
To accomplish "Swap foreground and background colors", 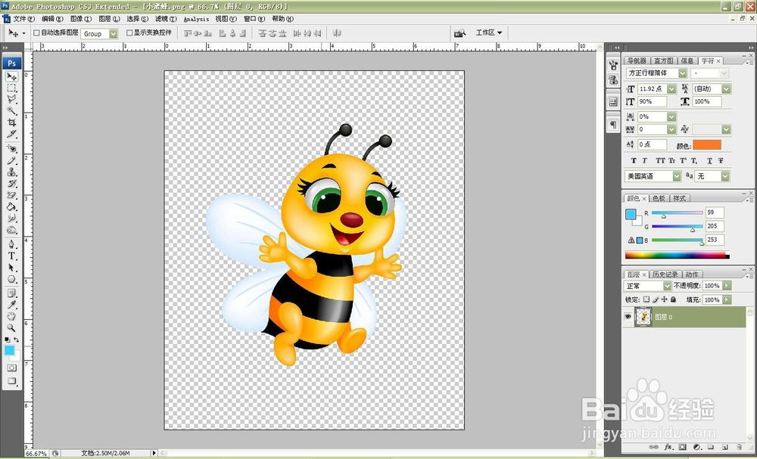I will coord(17,340).
